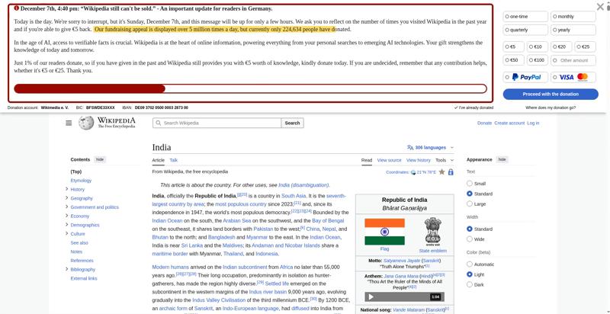Close the donation banner with X
The image size is (610, 314).
(600, 7)
